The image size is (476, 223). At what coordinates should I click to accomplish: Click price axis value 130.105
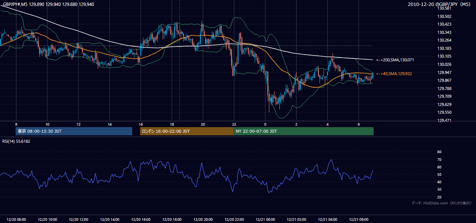(444, 56)
